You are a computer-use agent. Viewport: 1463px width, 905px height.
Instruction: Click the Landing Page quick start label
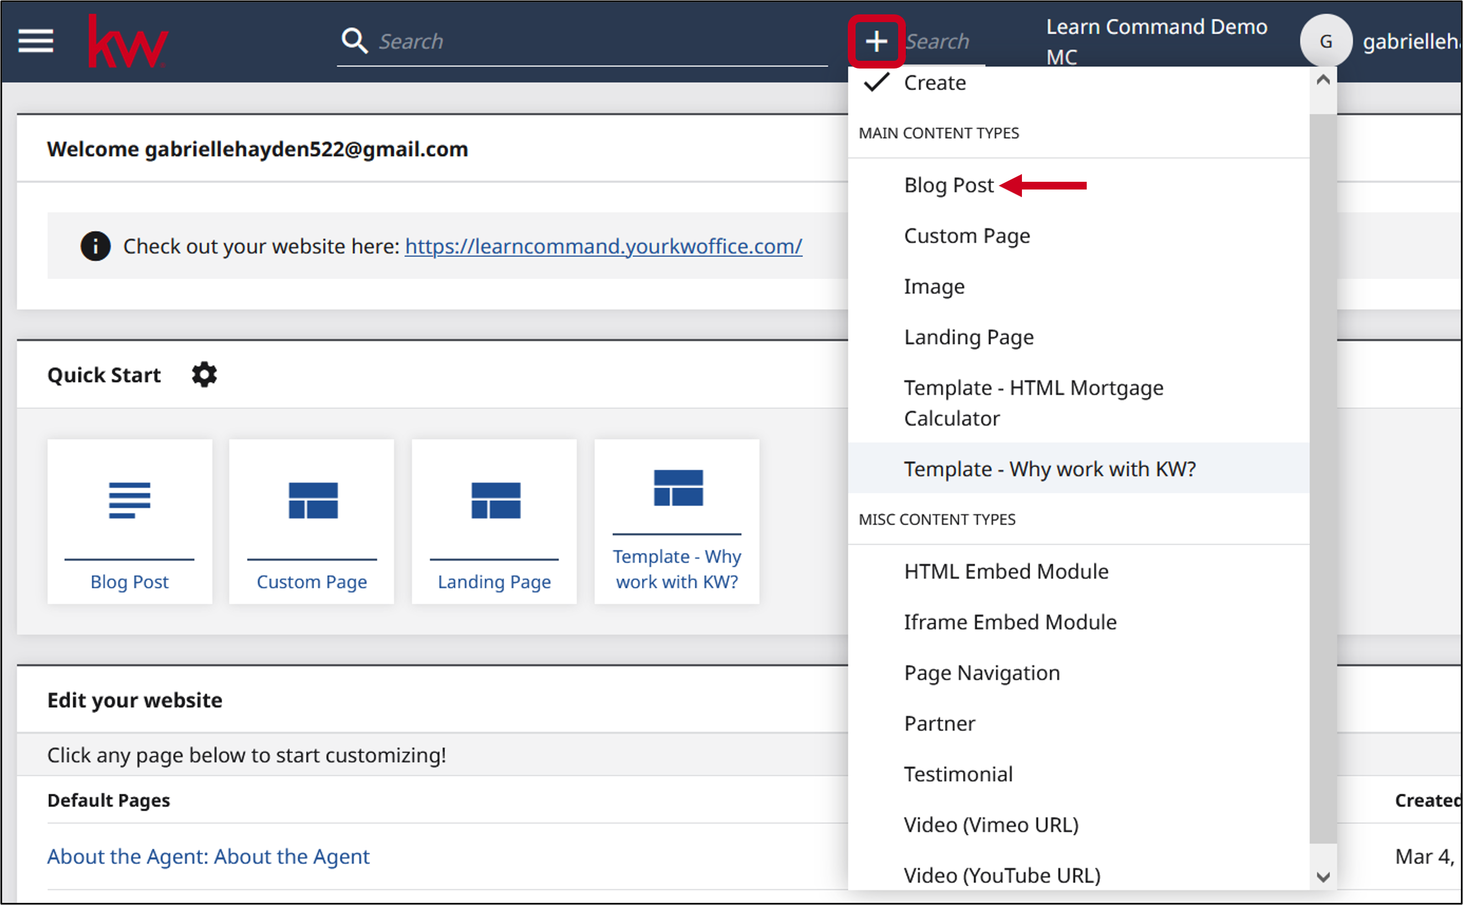(x=495, y=582)
